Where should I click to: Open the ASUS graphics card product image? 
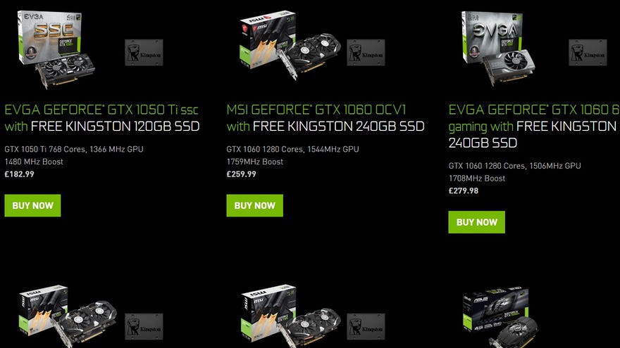500,317
